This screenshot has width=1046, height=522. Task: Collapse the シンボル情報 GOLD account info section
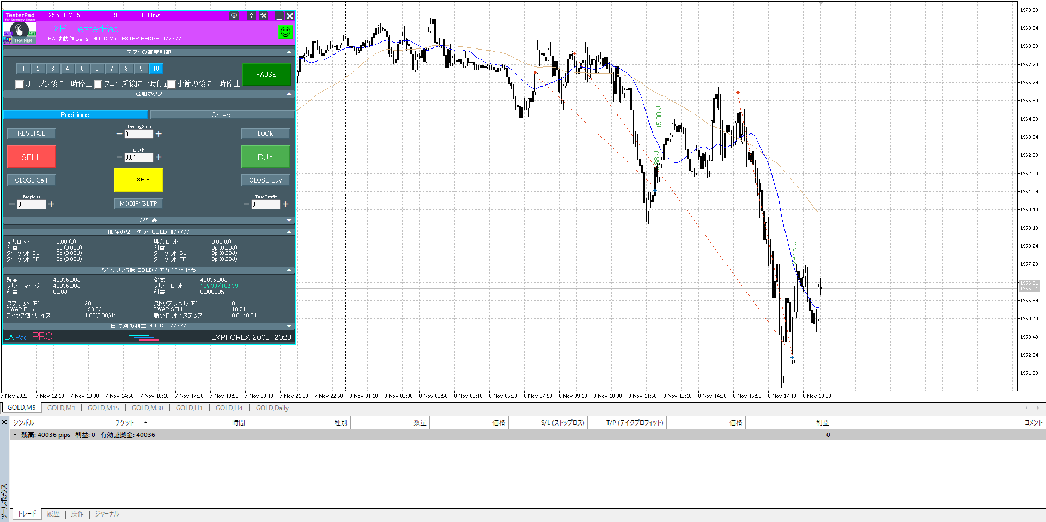(x=289, y=270)
